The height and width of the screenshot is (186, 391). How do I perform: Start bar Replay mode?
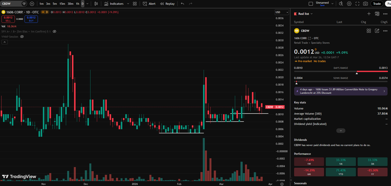tap(168, 4)
